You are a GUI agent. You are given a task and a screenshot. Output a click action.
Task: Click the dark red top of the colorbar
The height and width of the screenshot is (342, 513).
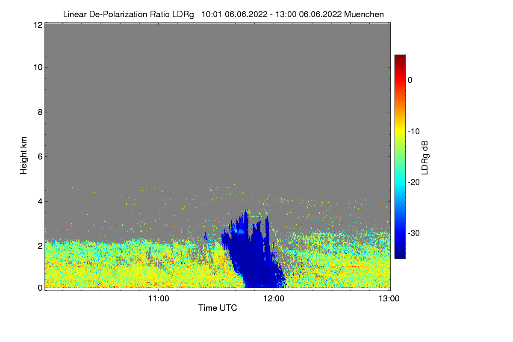coord(400,58)
